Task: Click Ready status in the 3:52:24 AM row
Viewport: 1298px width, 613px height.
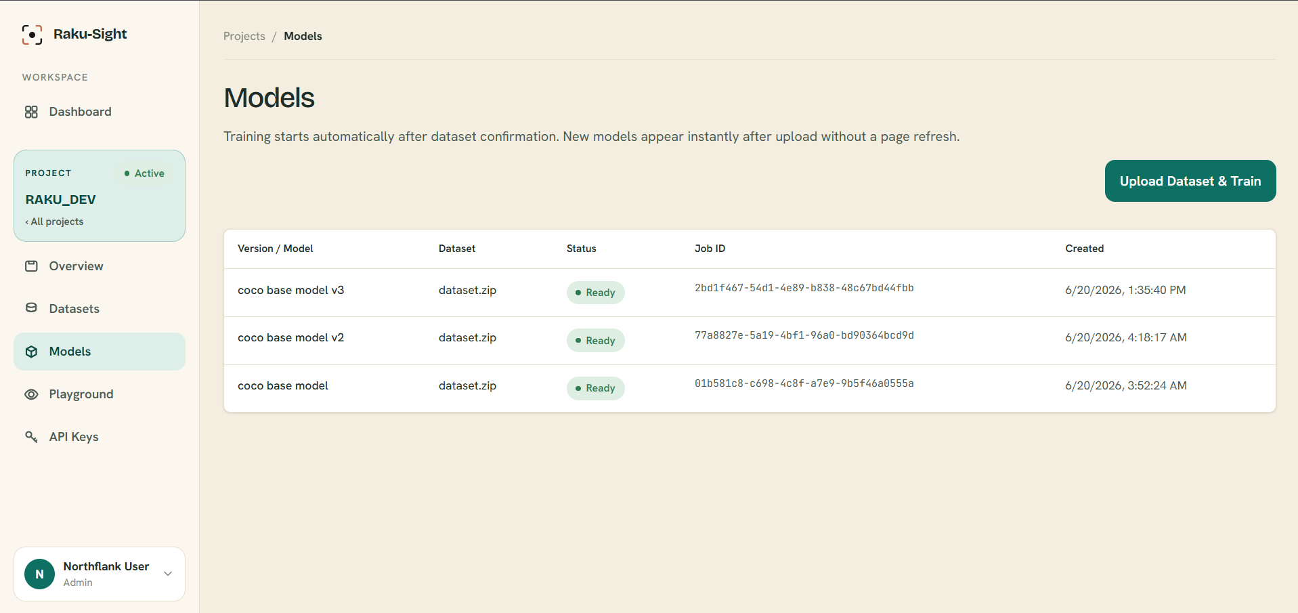Action: pyautogui.click(x=595, y=388)
